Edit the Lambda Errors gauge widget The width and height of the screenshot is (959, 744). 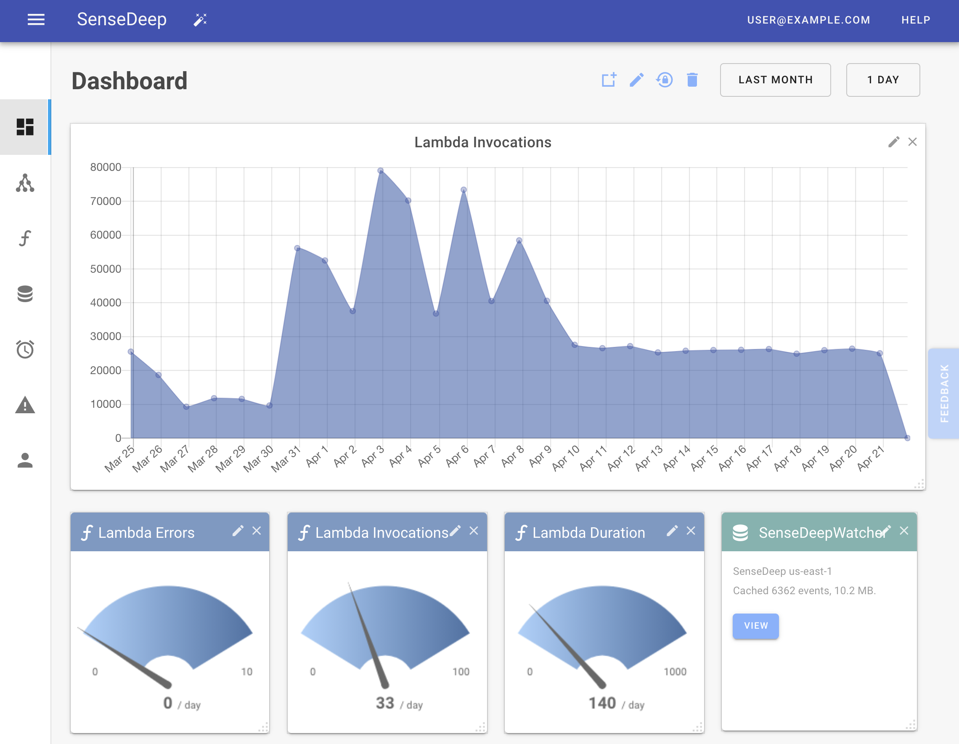point(238,531)
